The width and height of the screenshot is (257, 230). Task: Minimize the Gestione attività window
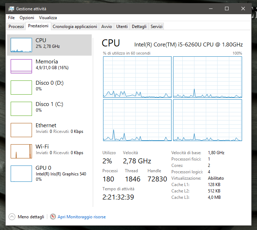[211, 9]
